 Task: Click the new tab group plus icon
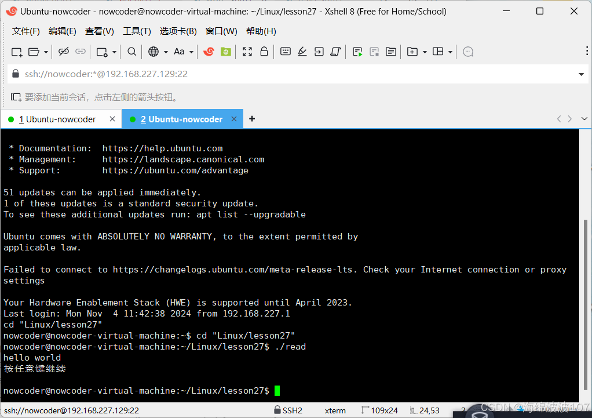(412, 52)
